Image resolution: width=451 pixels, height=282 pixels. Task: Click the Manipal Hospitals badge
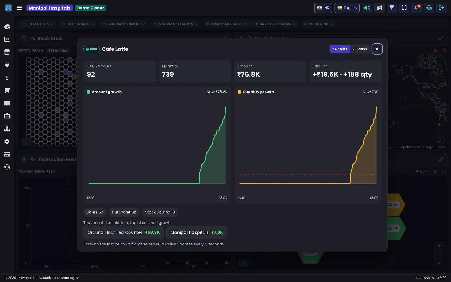click(x=50, y=8)
